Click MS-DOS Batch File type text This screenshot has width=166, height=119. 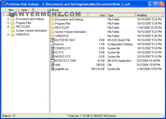(x=119, y=40)
